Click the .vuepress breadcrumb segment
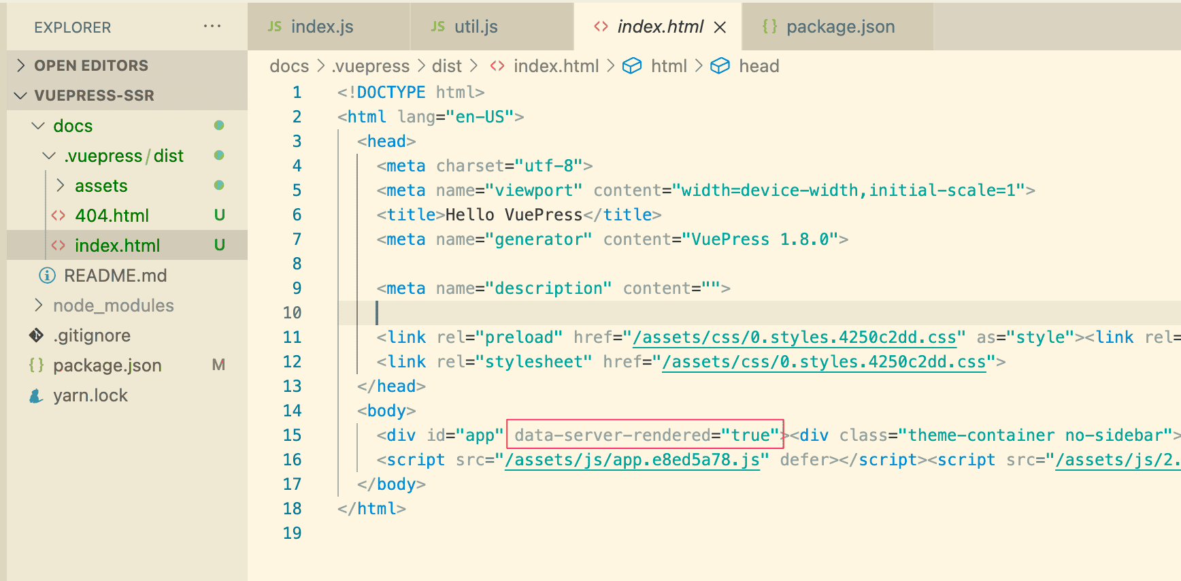 (371, 66)
